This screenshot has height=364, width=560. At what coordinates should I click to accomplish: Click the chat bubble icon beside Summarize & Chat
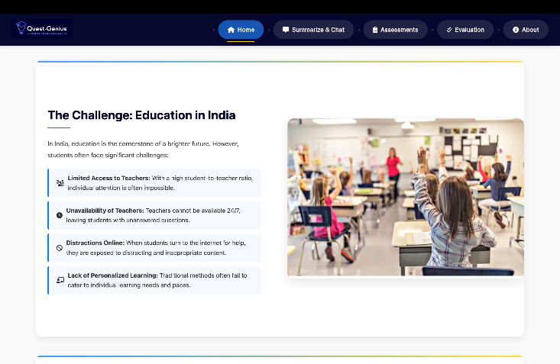(286, 30)
